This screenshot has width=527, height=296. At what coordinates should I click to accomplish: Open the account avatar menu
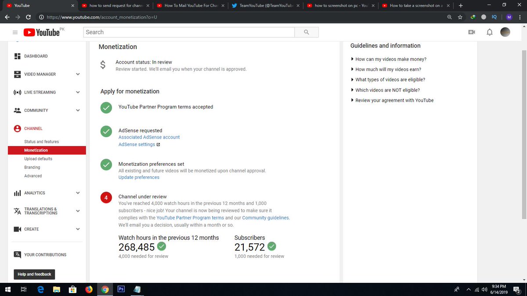pyautogui.click(x=505, y=32)
